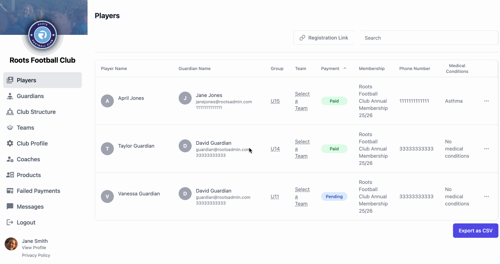Open Club Profile settings
The image size is (500, 264).
pos(43,143)
